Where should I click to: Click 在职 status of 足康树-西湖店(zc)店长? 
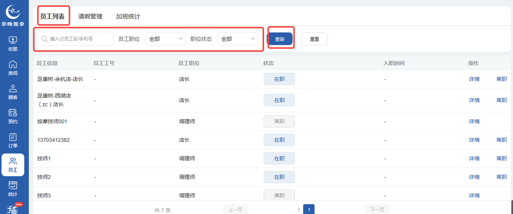(279, 100)
